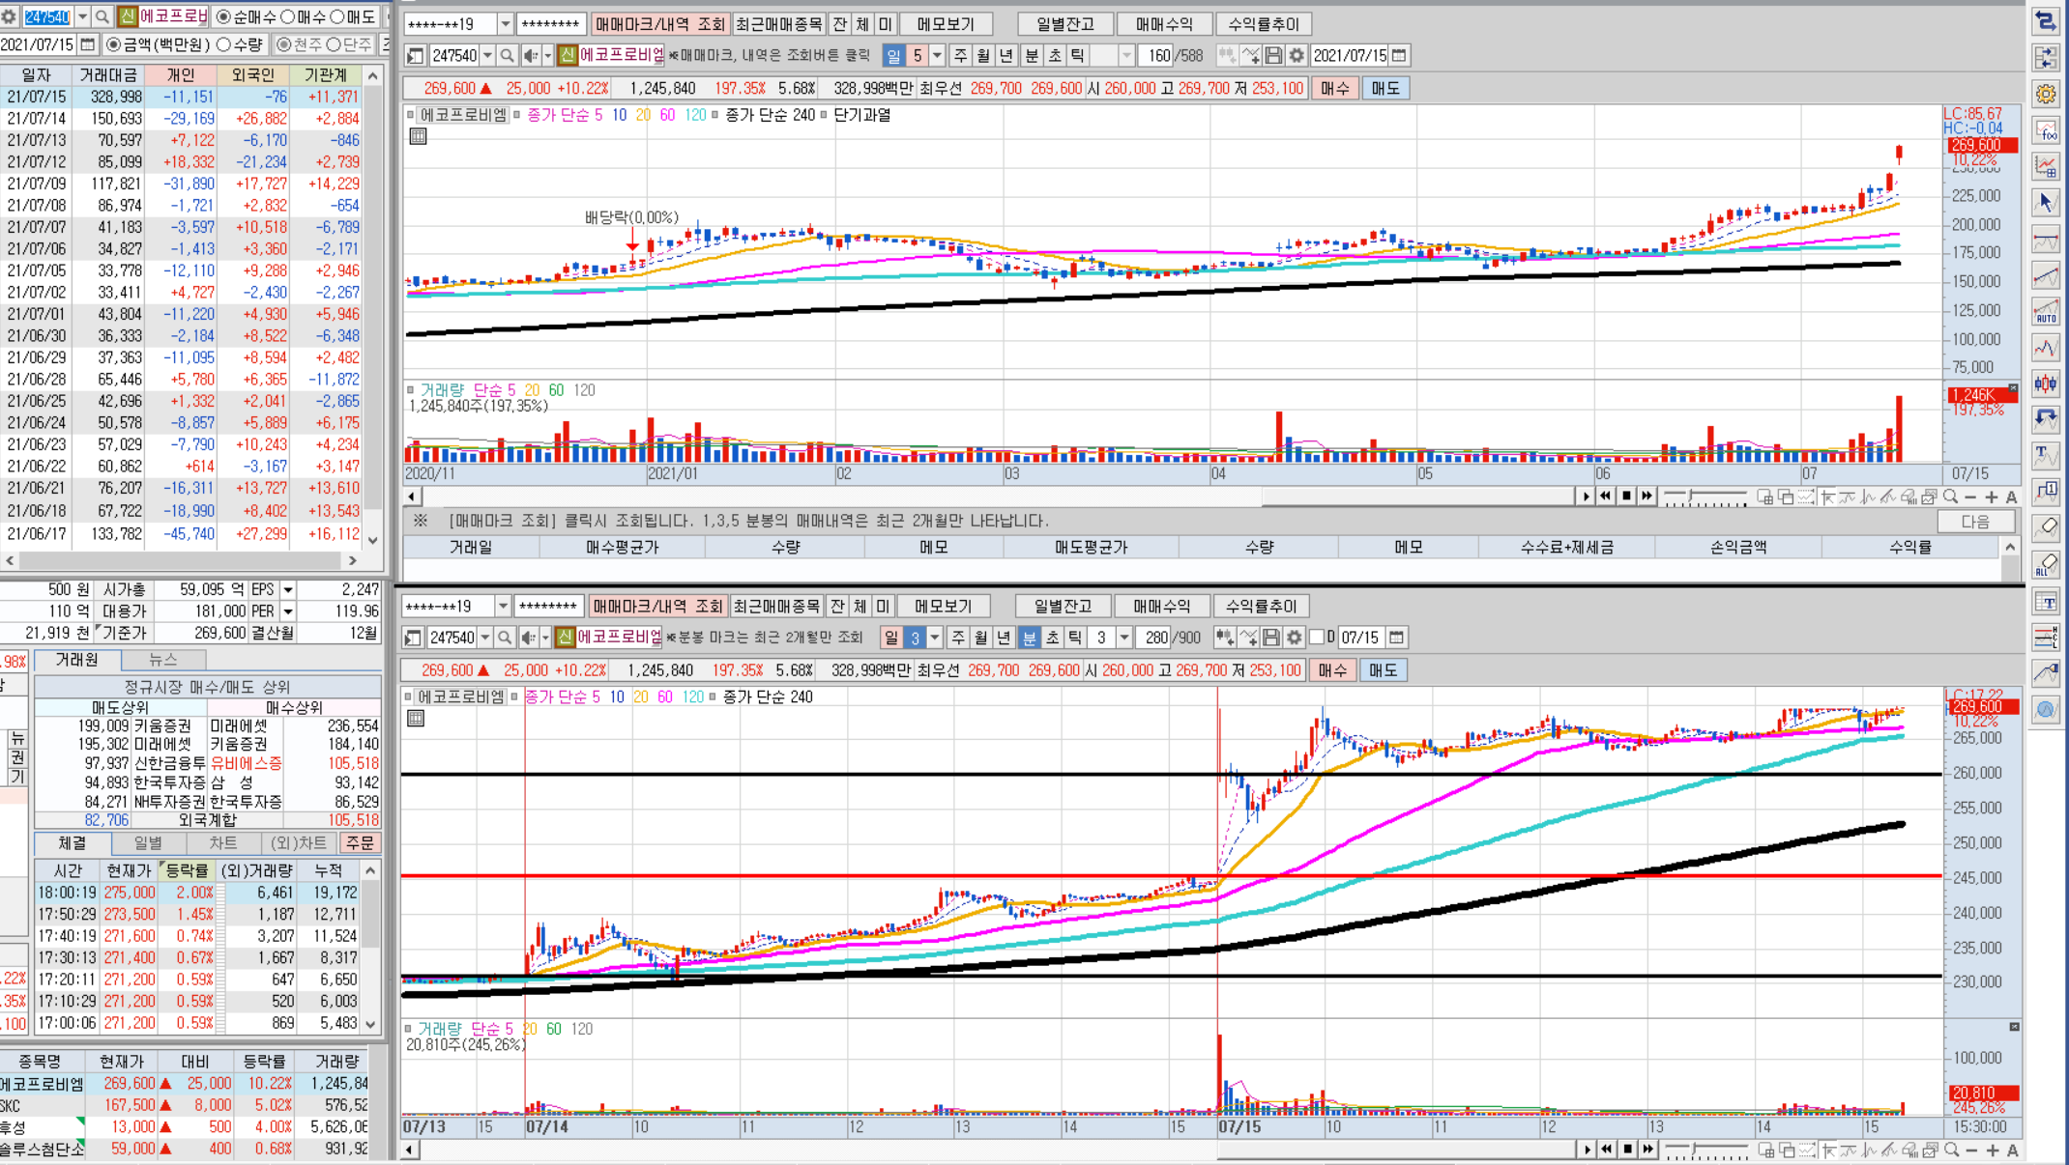Click the AUTO trendline tool in right sidebar
Viewport: 2069px width, 1165px height.
coord(2046,311)
